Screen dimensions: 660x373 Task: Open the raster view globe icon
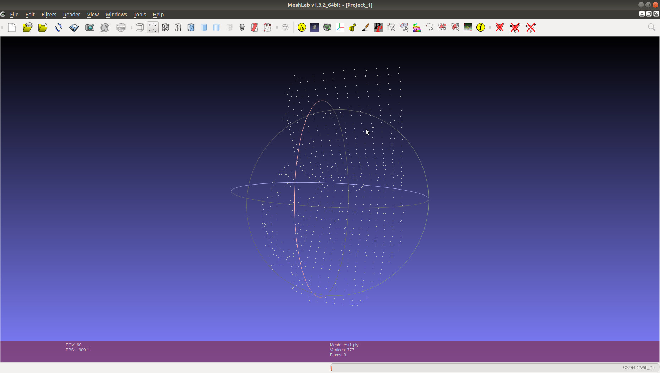(121, 27)
